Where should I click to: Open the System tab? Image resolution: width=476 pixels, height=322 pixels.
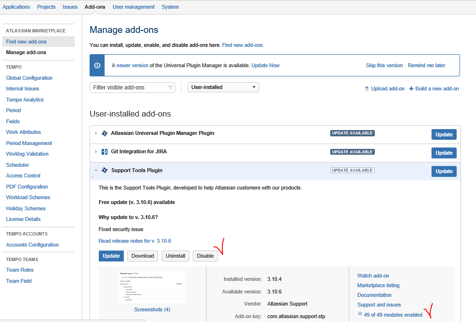[x=170, y=7]
